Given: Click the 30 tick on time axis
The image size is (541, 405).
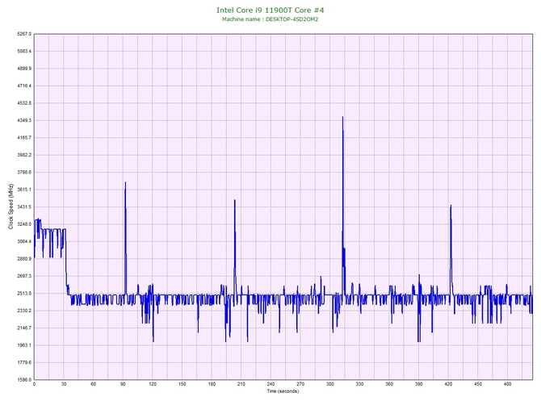Looking at the screenshot, I should [x=64, y=384].
